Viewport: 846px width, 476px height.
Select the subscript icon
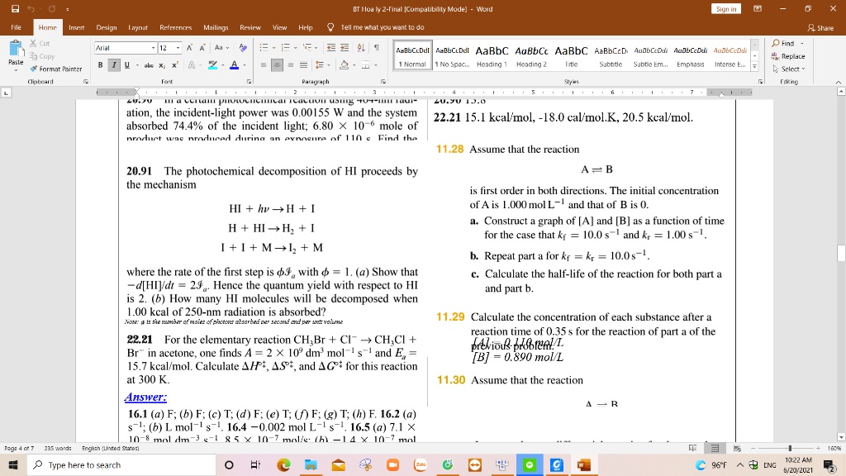(162, 64)
